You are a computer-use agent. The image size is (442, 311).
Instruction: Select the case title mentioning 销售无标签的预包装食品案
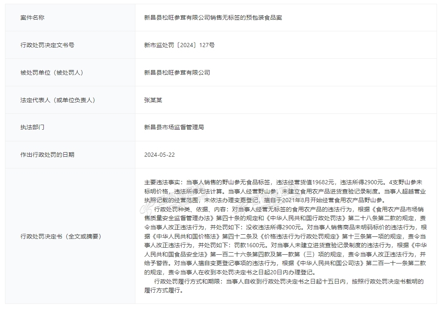[x=213, y=18]
